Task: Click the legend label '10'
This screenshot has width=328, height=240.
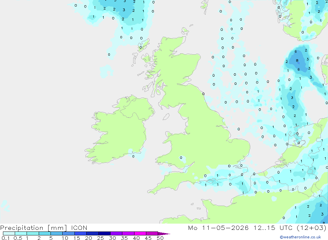Action: pyautogui.click(x=65, y=238)
